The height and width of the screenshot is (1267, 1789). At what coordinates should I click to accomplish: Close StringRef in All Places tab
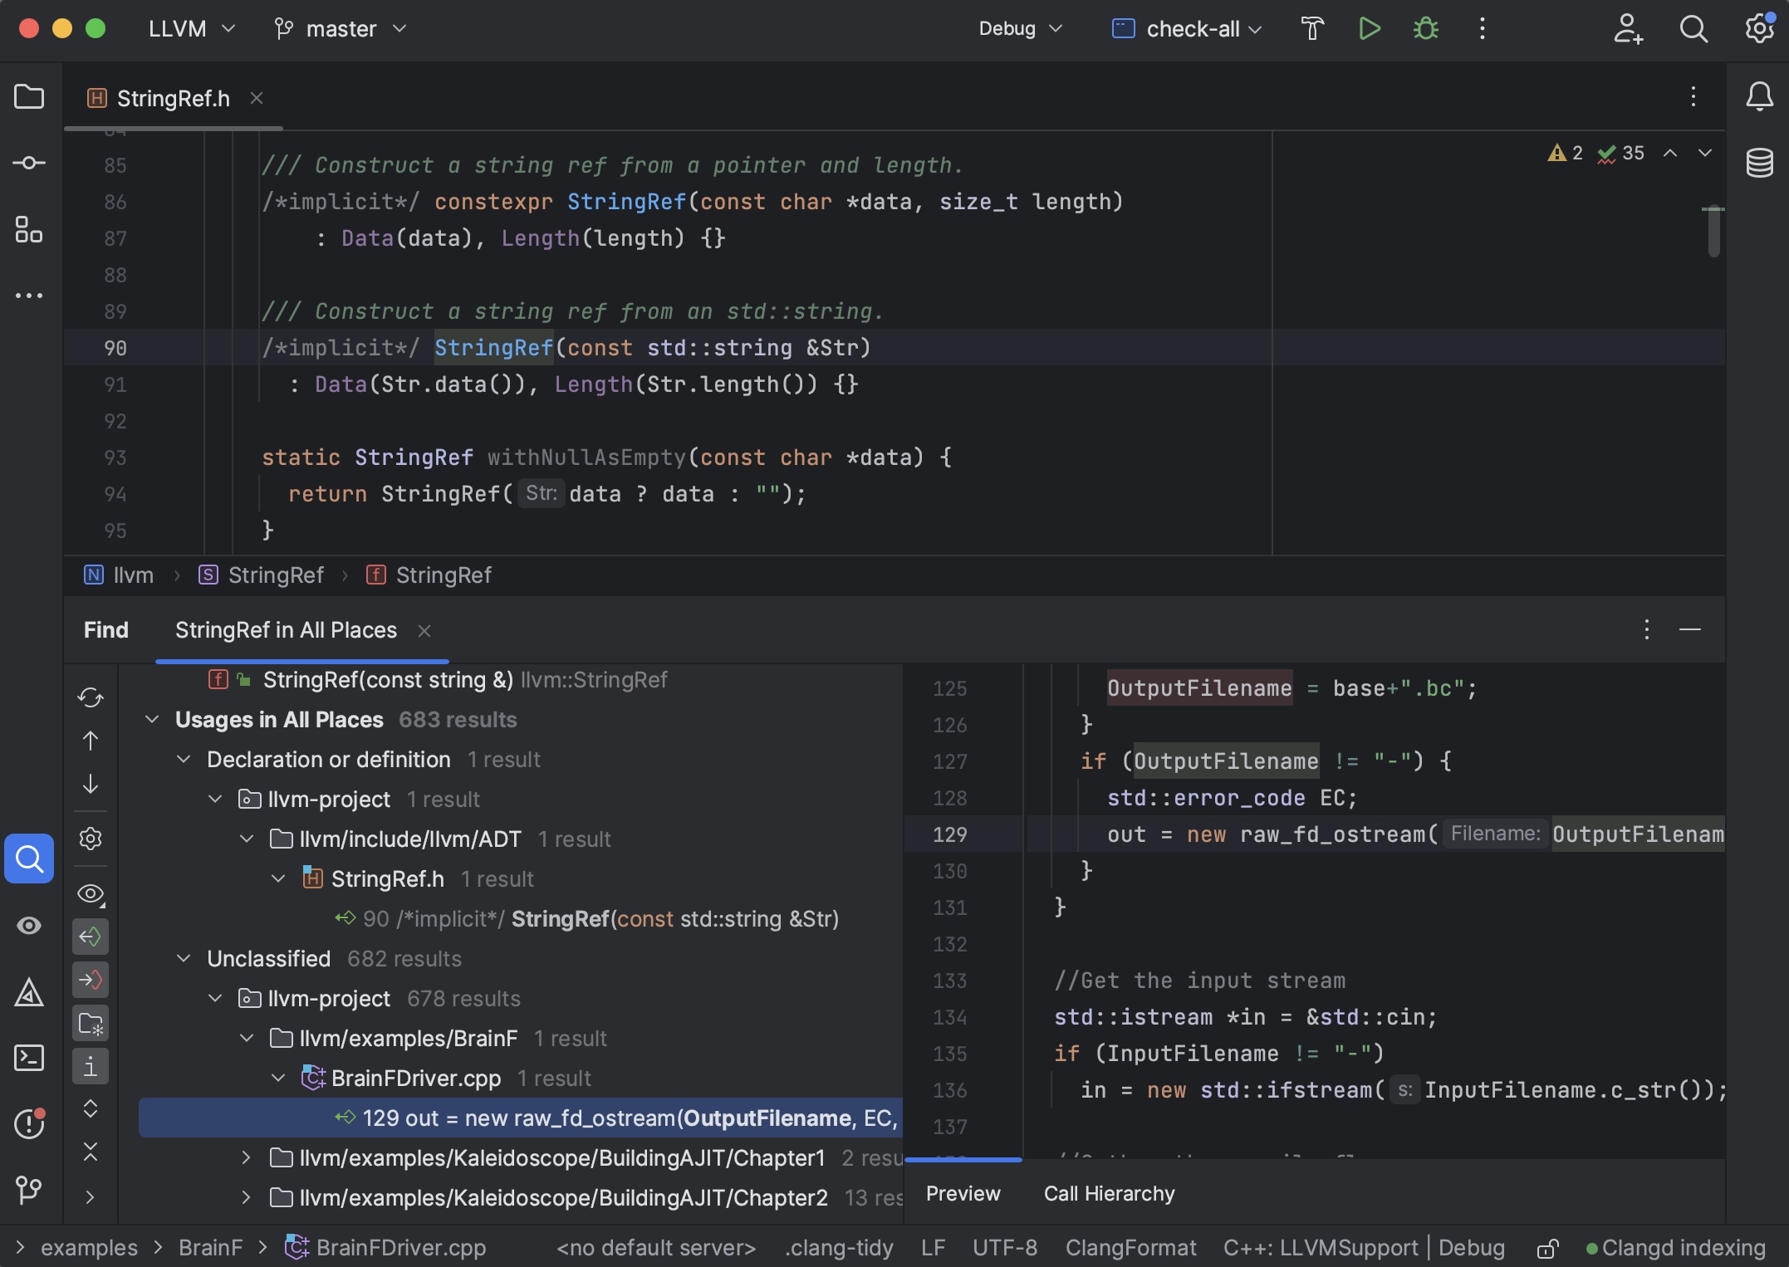click(x=424, y=631)
